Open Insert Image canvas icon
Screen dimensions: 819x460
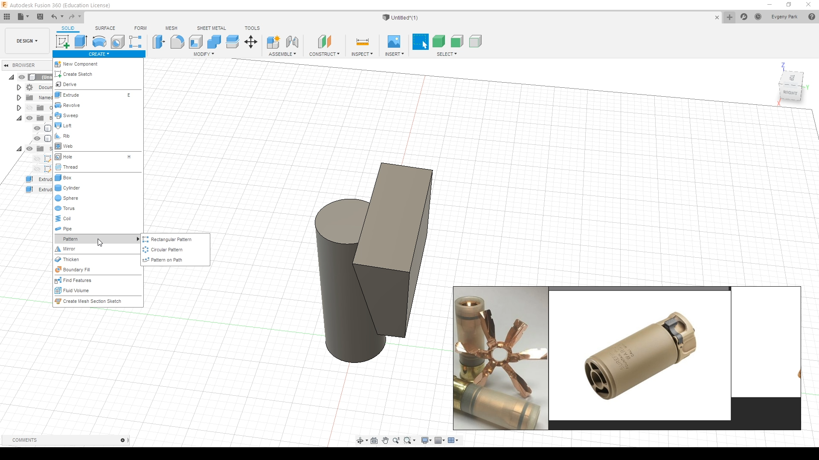tap(394, 42)
